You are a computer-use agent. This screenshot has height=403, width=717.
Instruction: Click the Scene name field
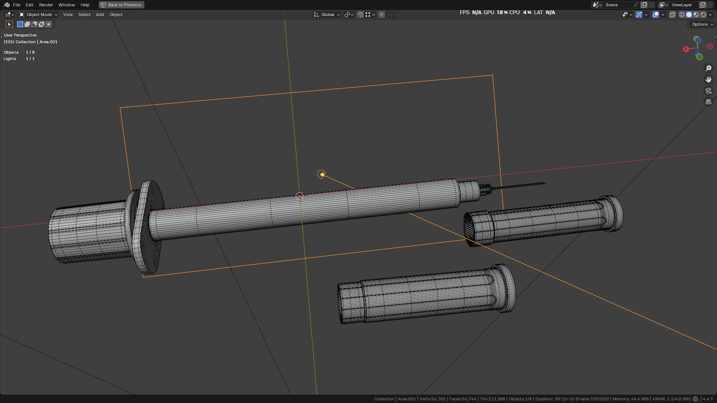tap(618, 5)
